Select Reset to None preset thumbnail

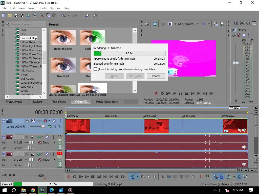point(63,38)
